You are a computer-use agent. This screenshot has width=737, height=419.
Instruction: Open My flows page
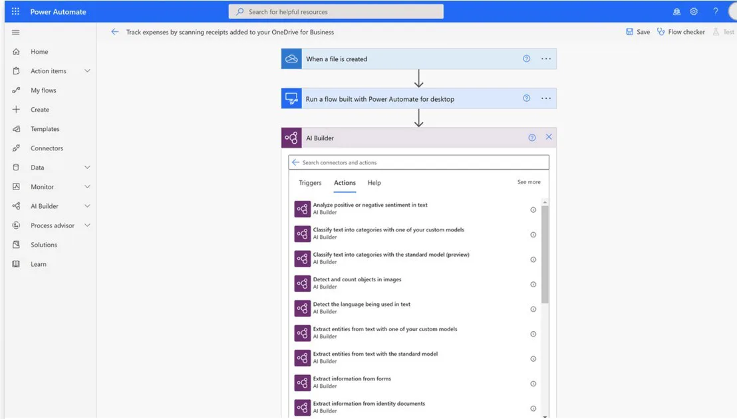43,90
